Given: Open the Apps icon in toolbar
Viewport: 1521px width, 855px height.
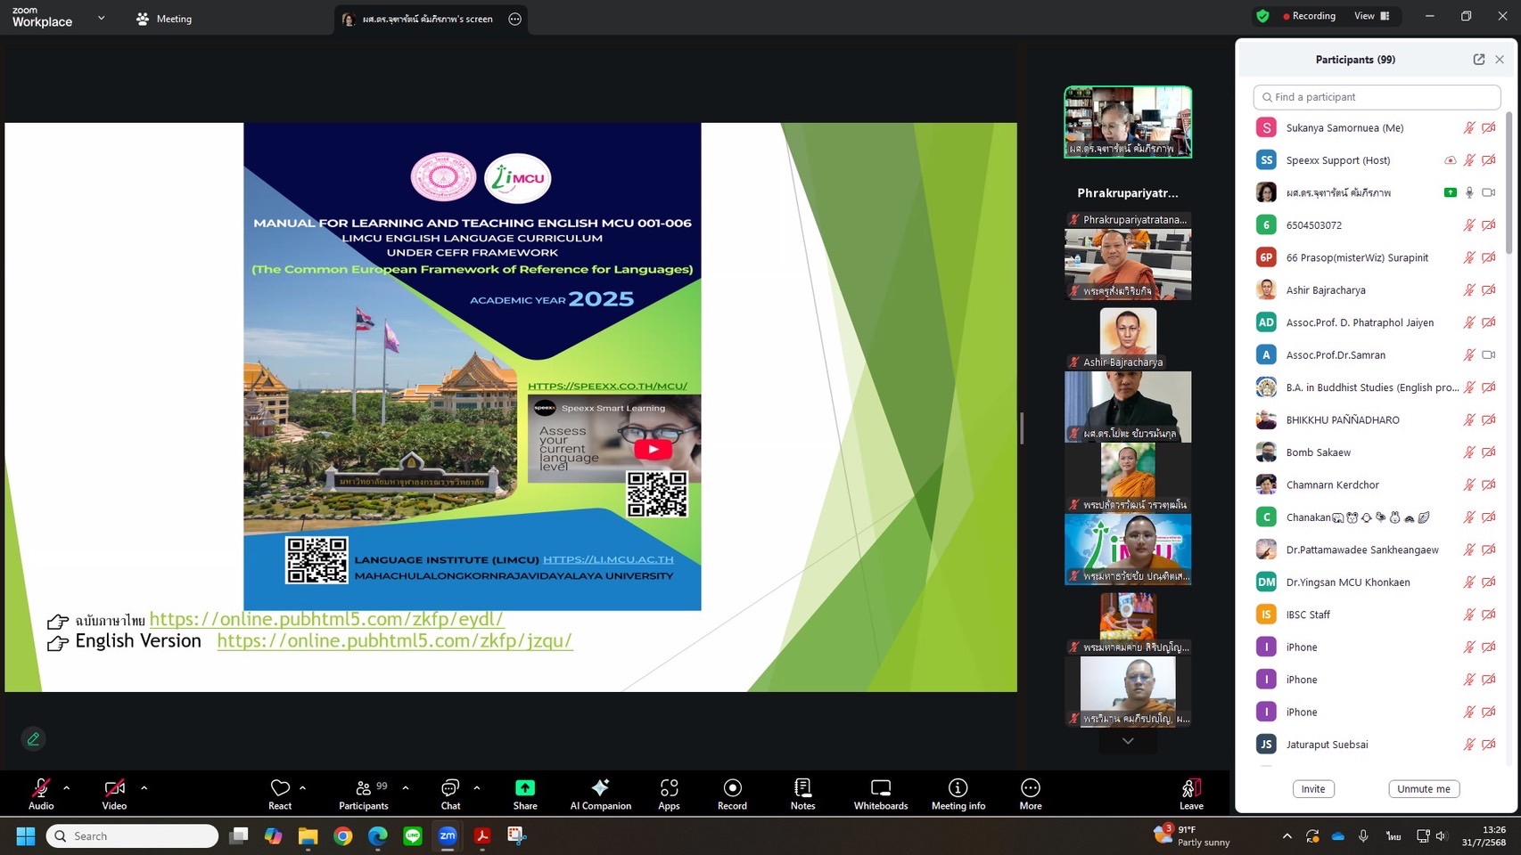Looking at the screenshot, I should click(669, 794).
